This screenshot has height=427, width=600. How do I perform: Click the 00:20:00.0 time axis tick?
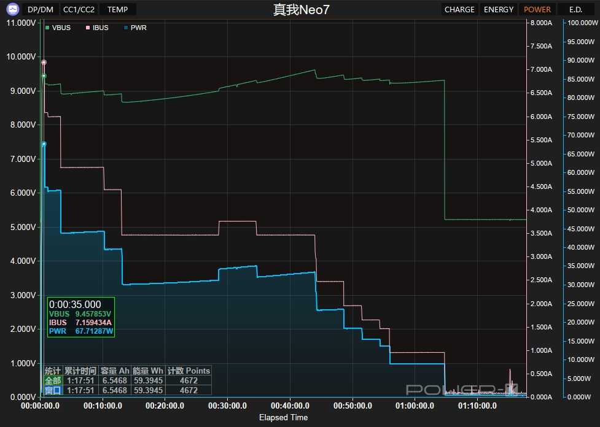(165, 406)
